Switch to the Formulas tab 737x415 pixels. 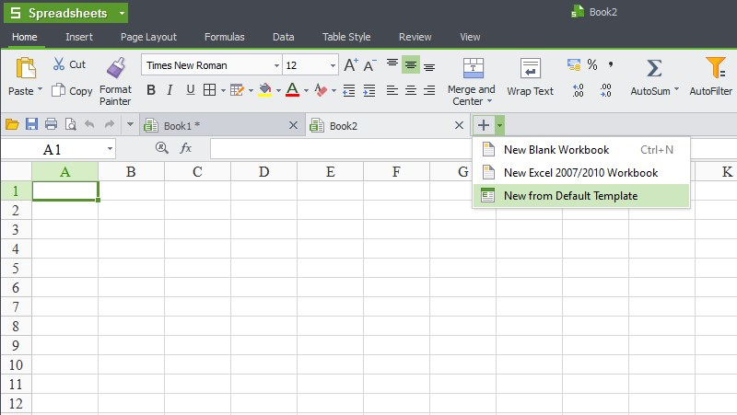(x=224, y=37)
